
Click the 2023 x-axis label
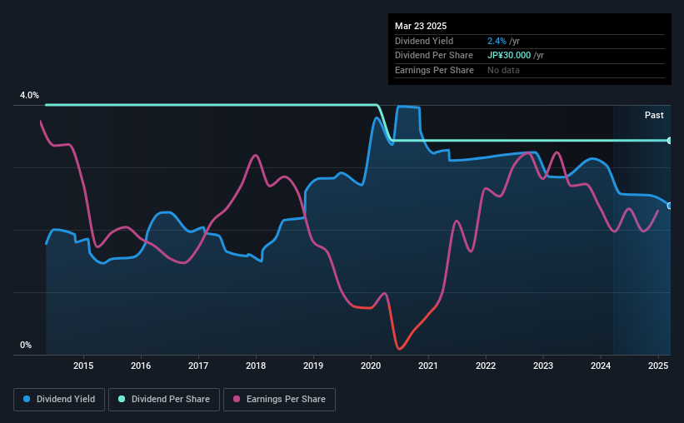(543, 366)
